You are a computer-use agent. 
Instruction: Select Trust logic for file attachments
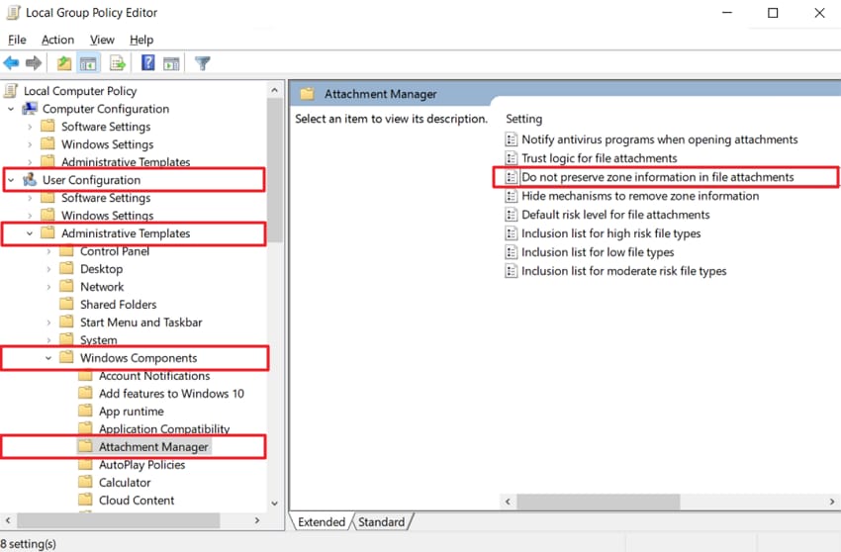click(x=600, y=158)
